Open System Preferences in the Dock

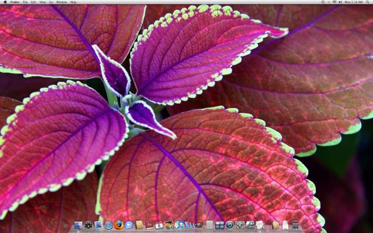pyautogui.click(x=240, y=225)
